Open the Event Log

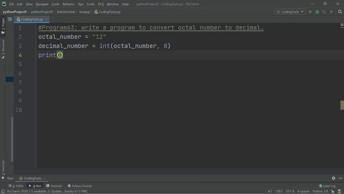point(327,186)
